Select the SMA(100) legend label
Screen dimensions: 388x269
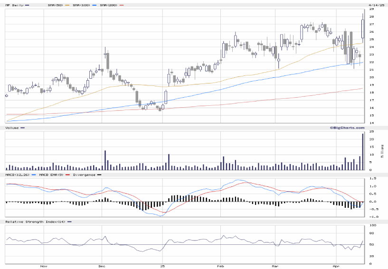81,5
